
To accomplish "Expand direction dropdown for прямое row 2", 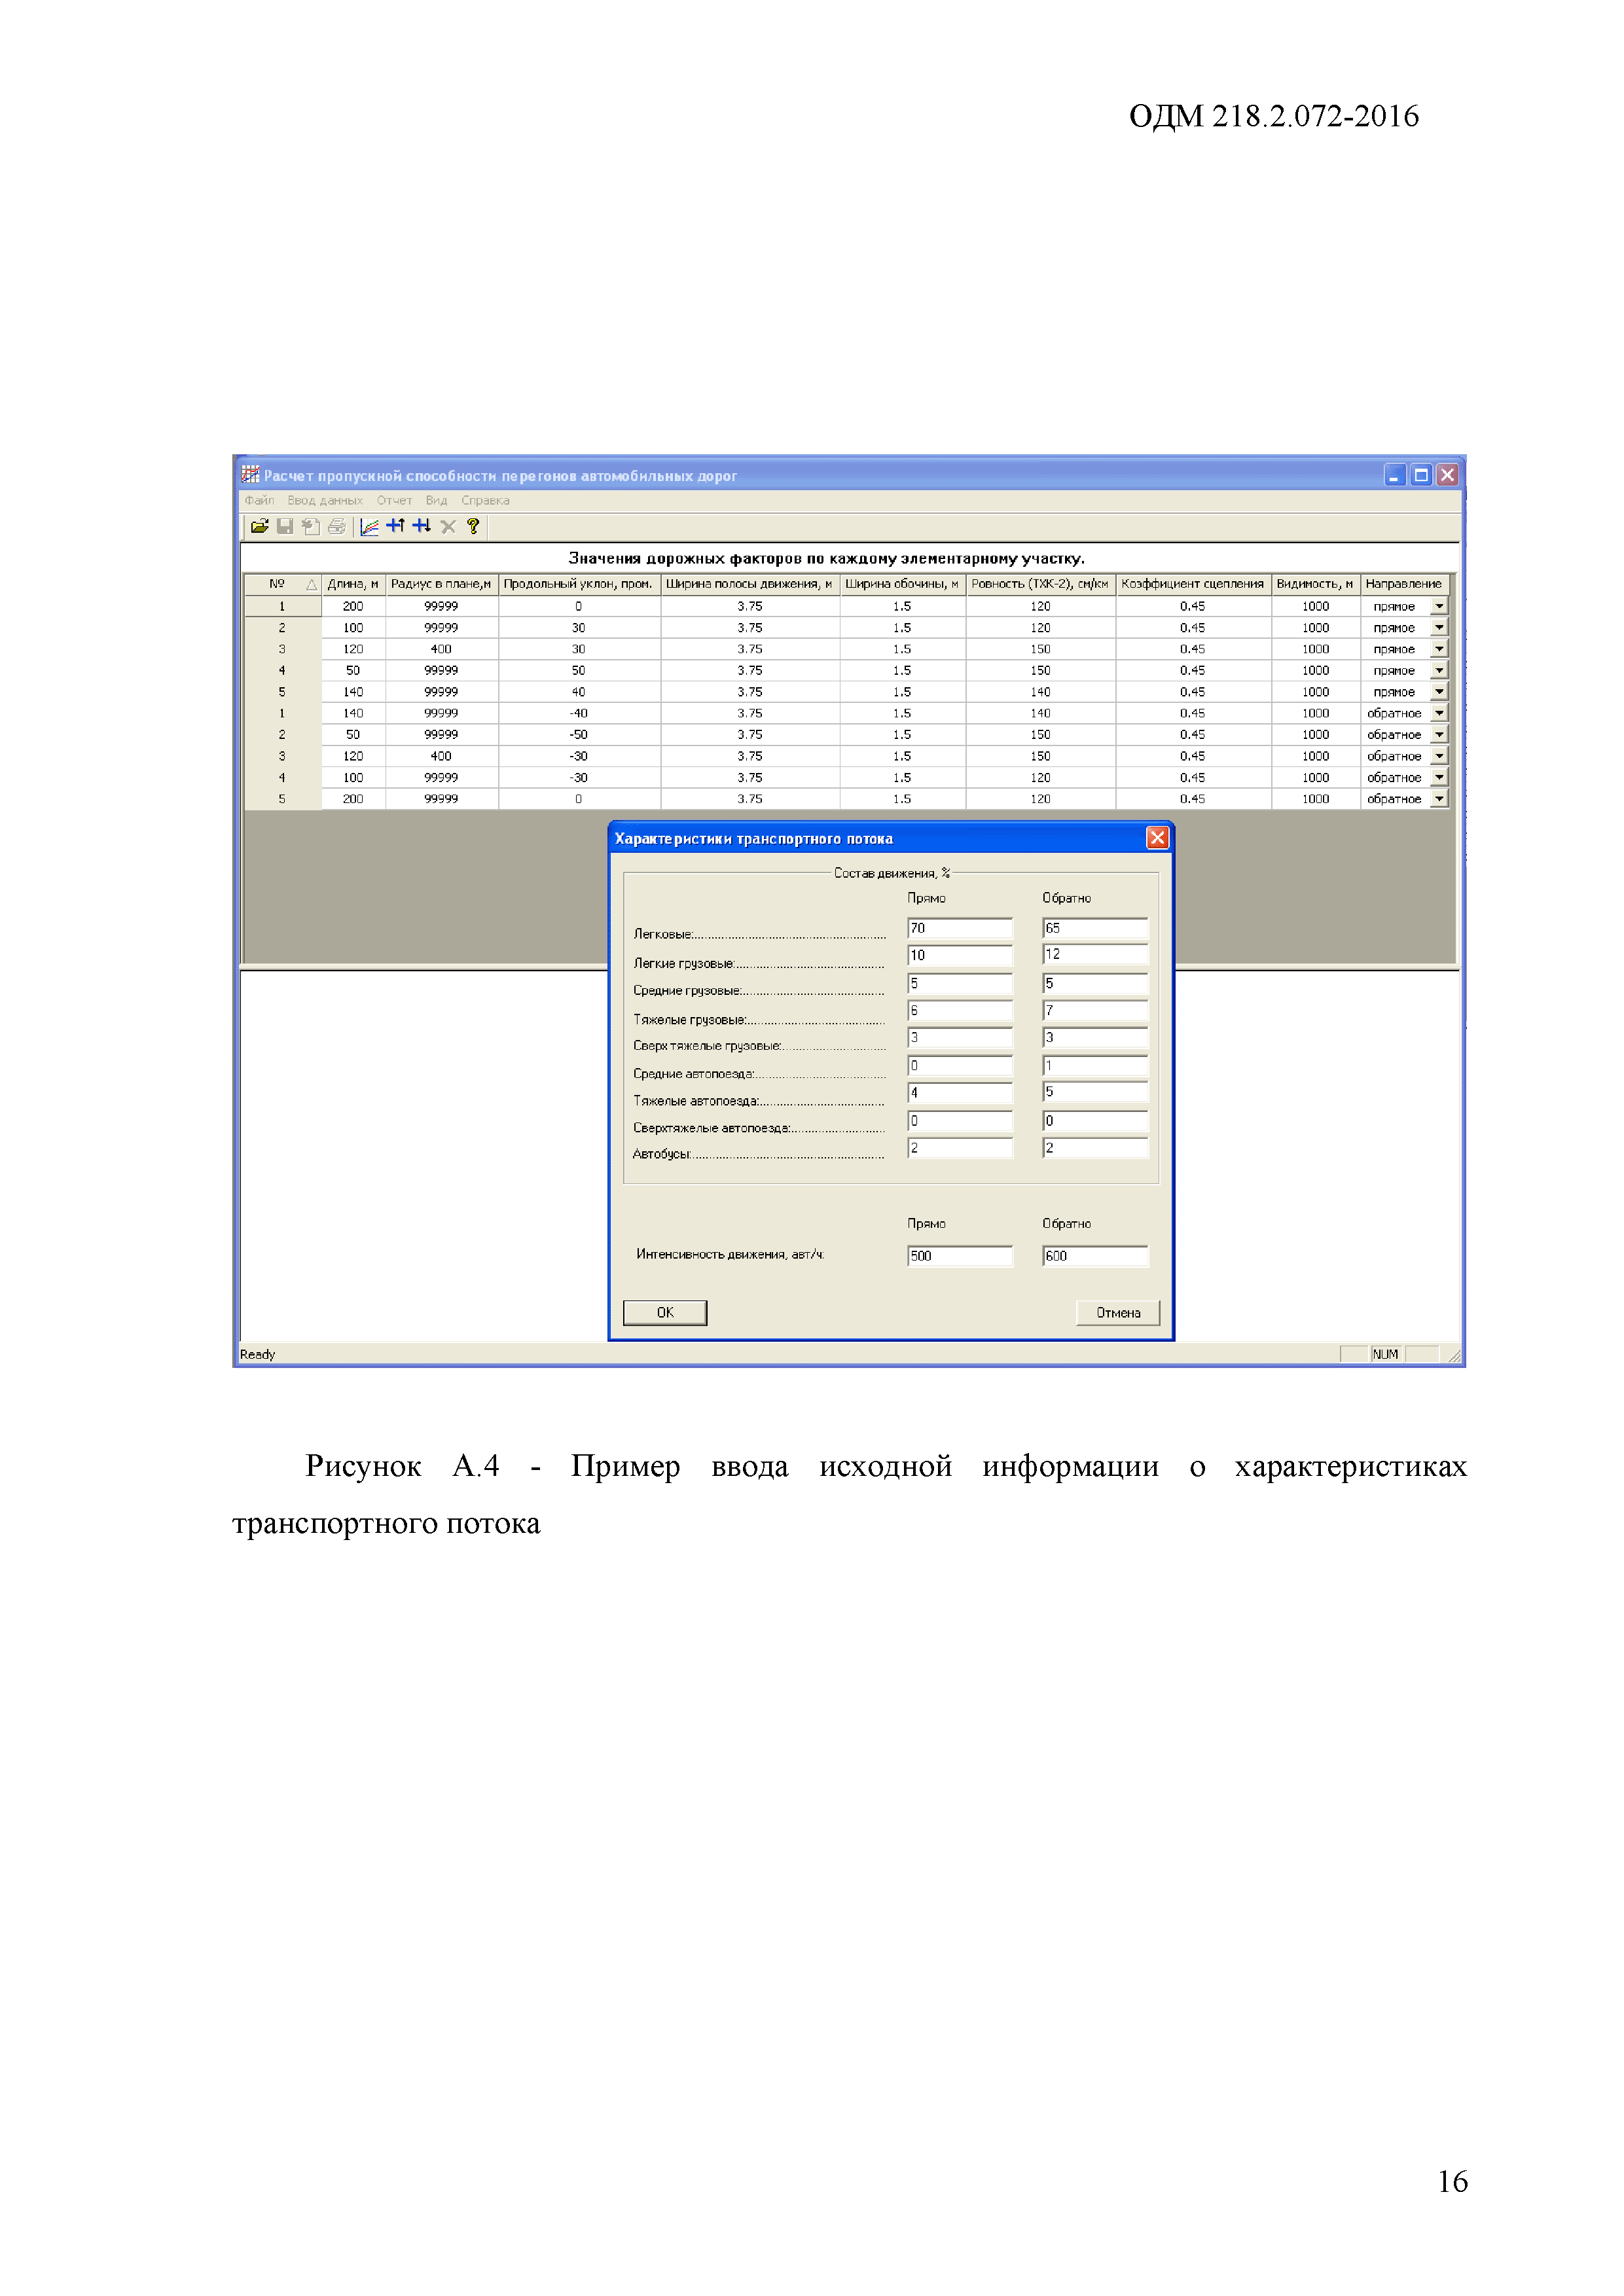I will [1439, 628].
